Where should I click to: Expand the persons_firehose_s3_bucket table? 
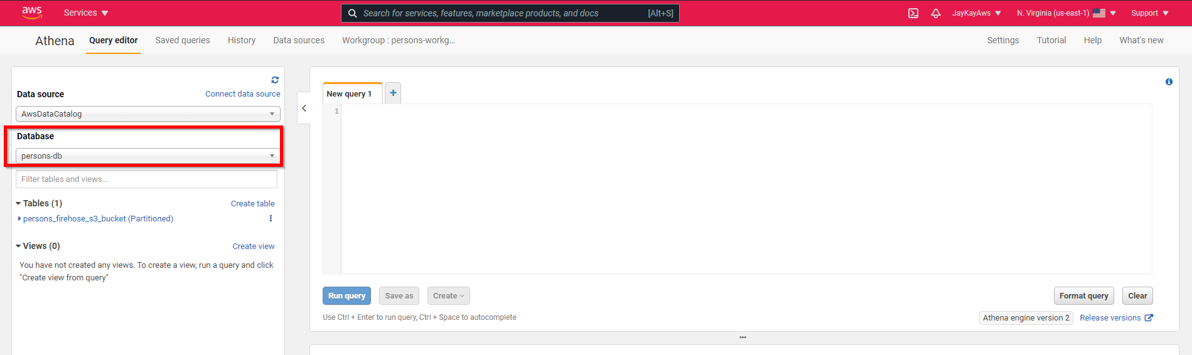coord(19,218)
